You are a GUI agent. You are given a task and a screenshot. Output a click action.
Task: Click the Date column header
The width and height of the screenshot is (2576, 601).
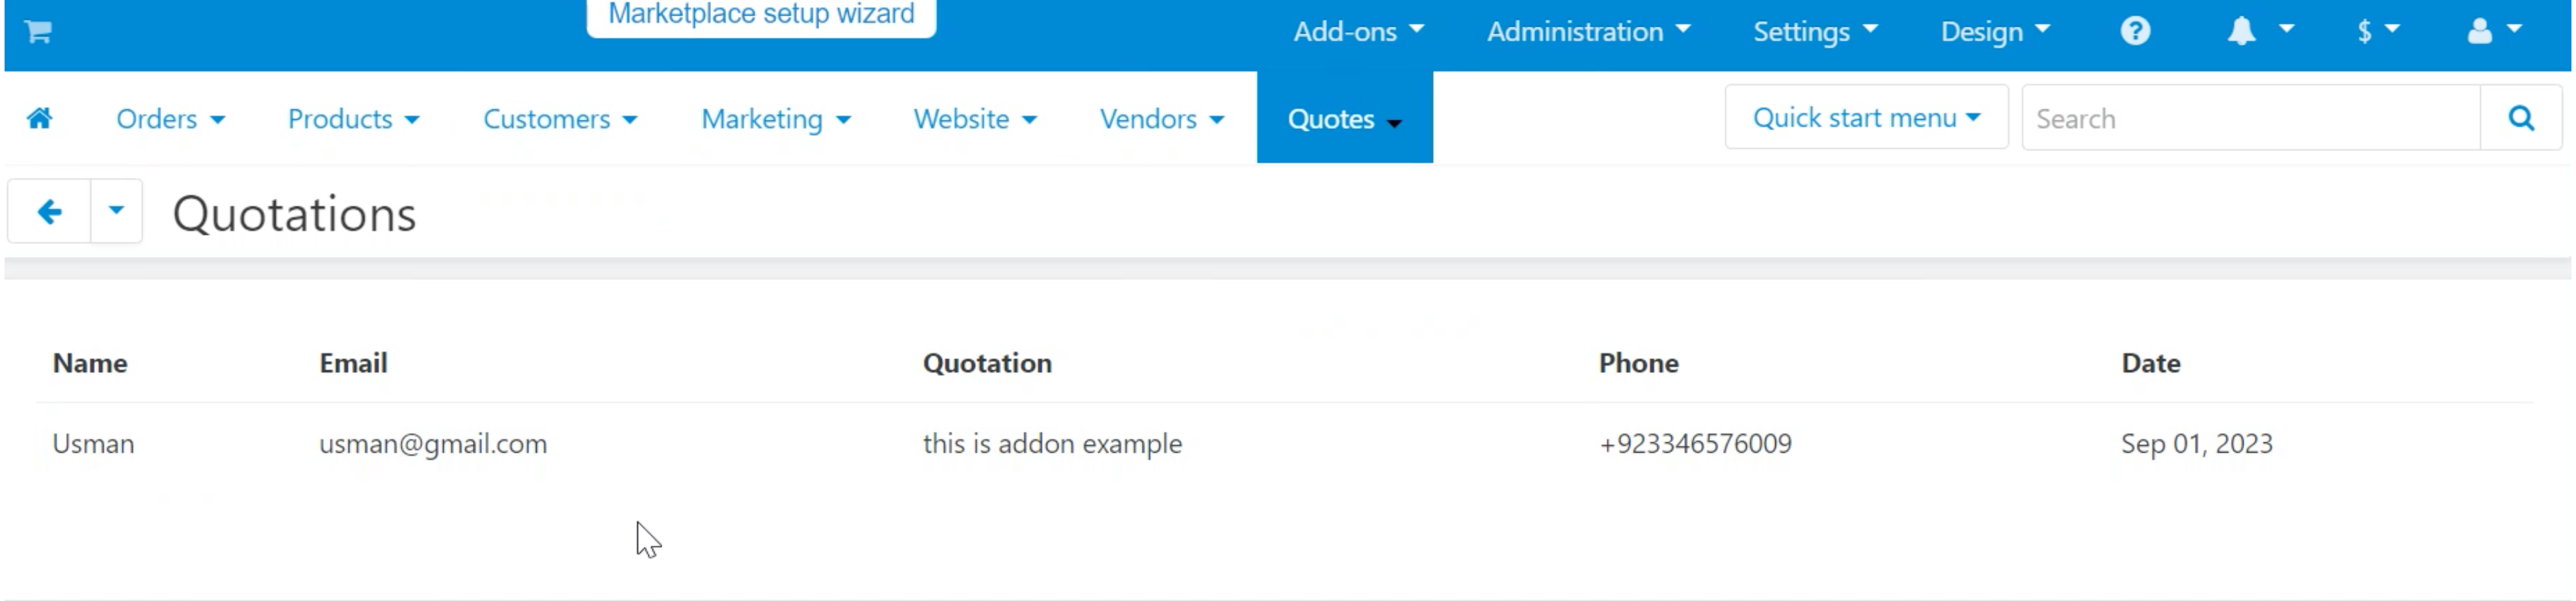(x=2151, y=363)
